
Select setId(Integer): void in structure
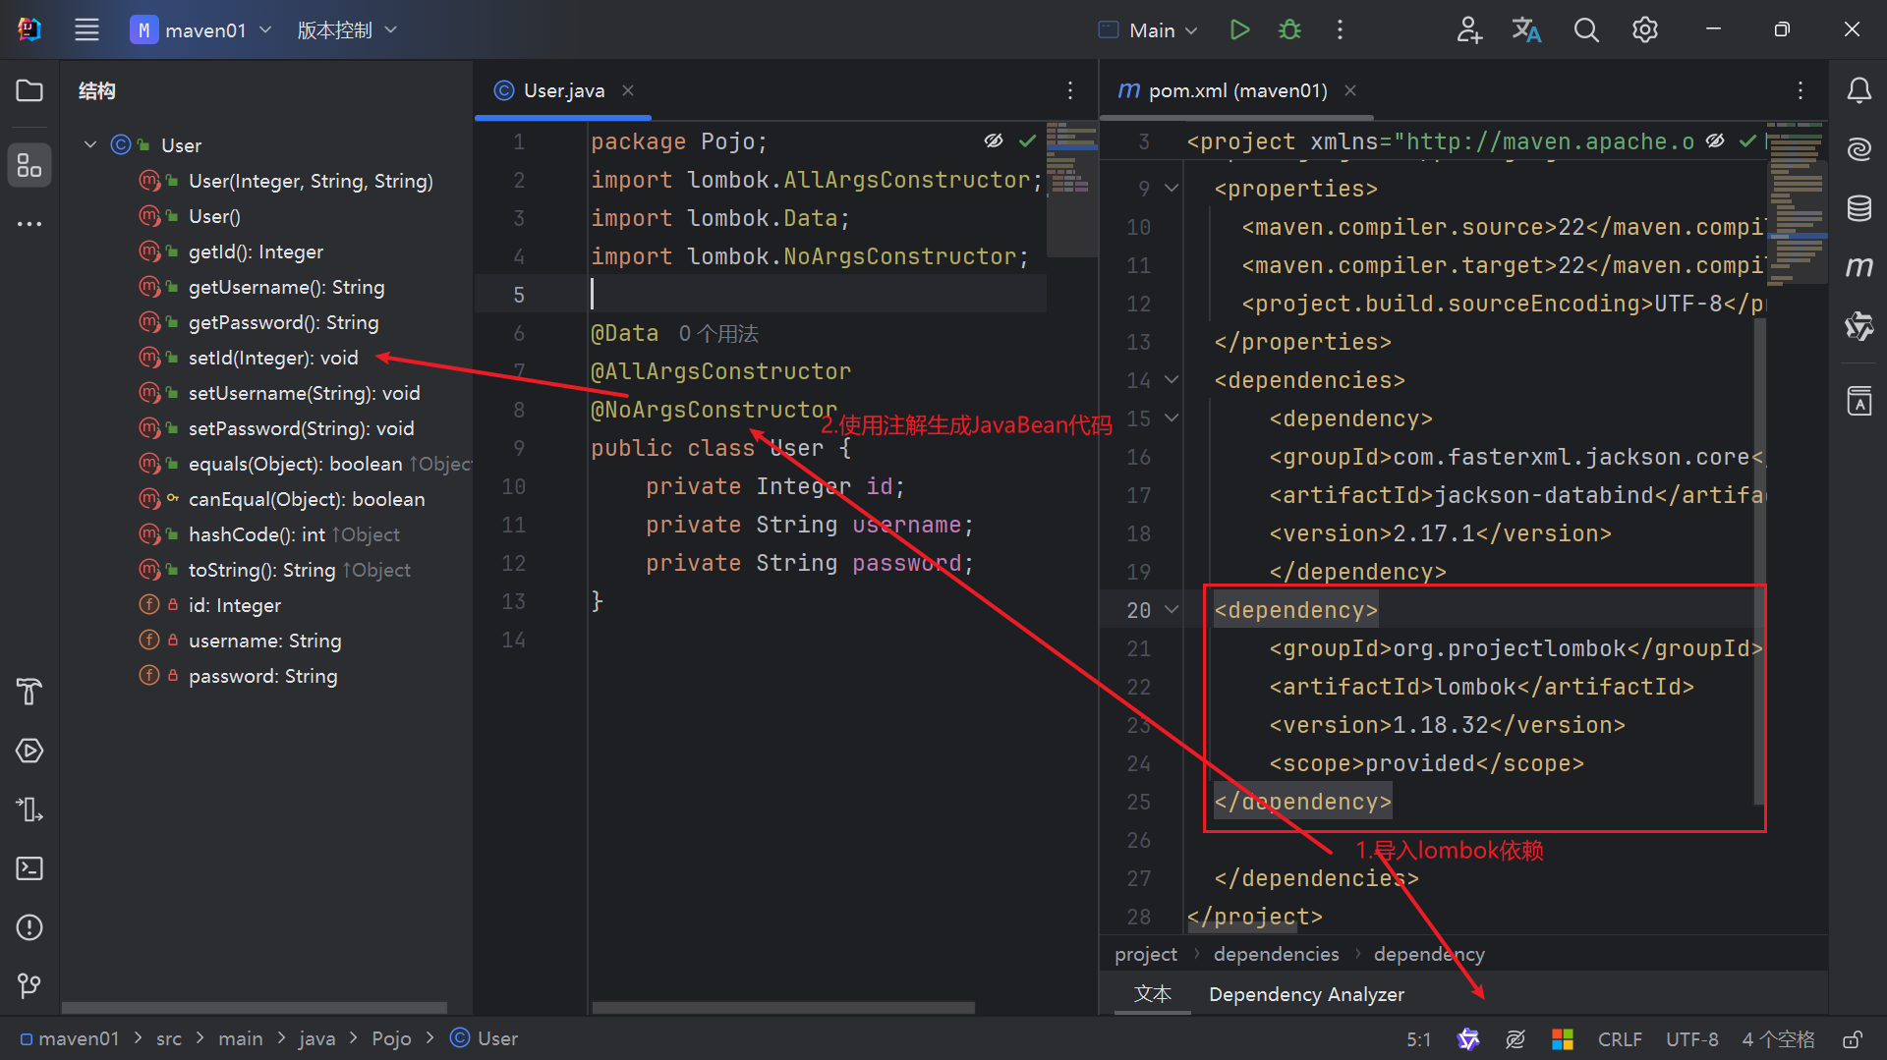[x=272, y=358]
